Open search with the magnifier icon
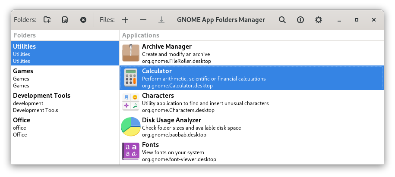 [282, 20]
